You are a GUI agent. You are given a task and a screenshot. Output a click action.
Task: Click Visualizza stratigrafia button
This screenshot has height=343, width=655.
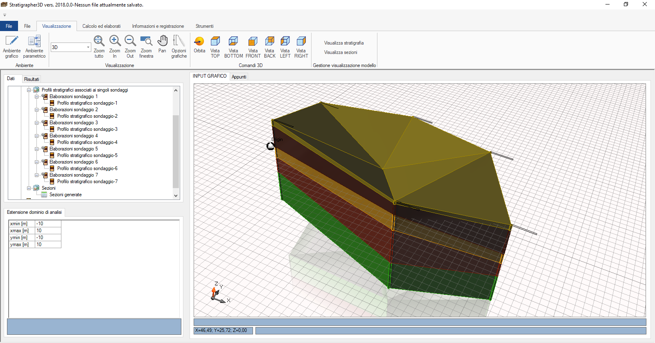point(344,43)
